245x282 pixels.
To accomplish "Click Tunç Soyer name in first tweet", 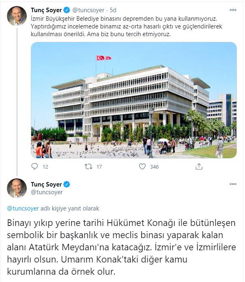I will [46, 10].
